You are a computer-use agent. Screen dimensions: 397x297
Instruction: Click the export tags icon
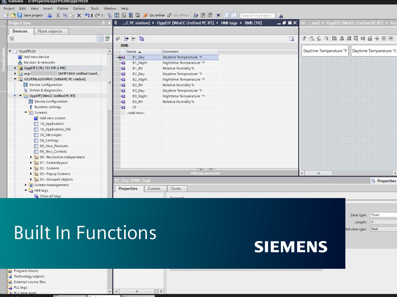point(126,39)
